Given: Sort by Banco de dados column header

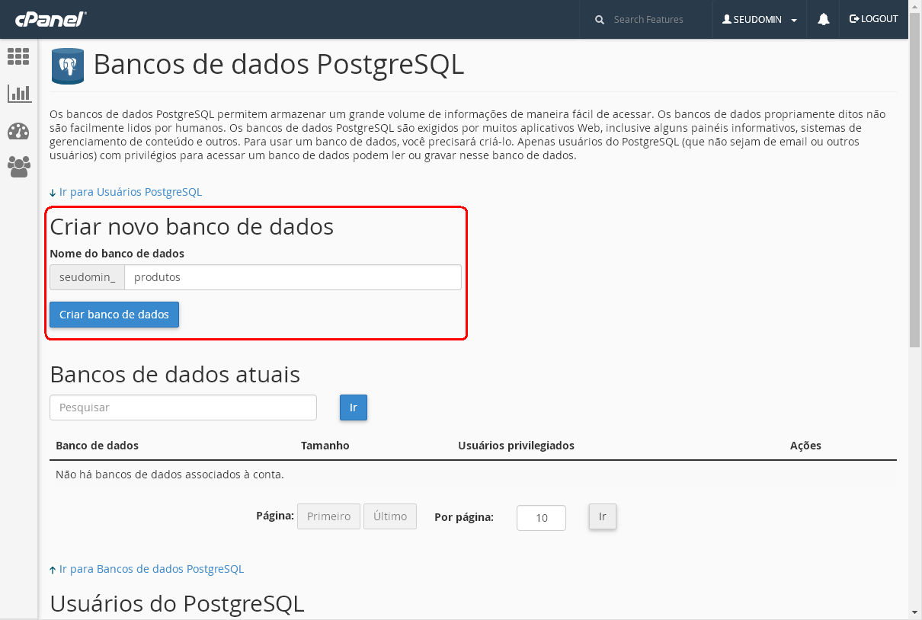Looking at the screenshot, I should click(98, 446).
